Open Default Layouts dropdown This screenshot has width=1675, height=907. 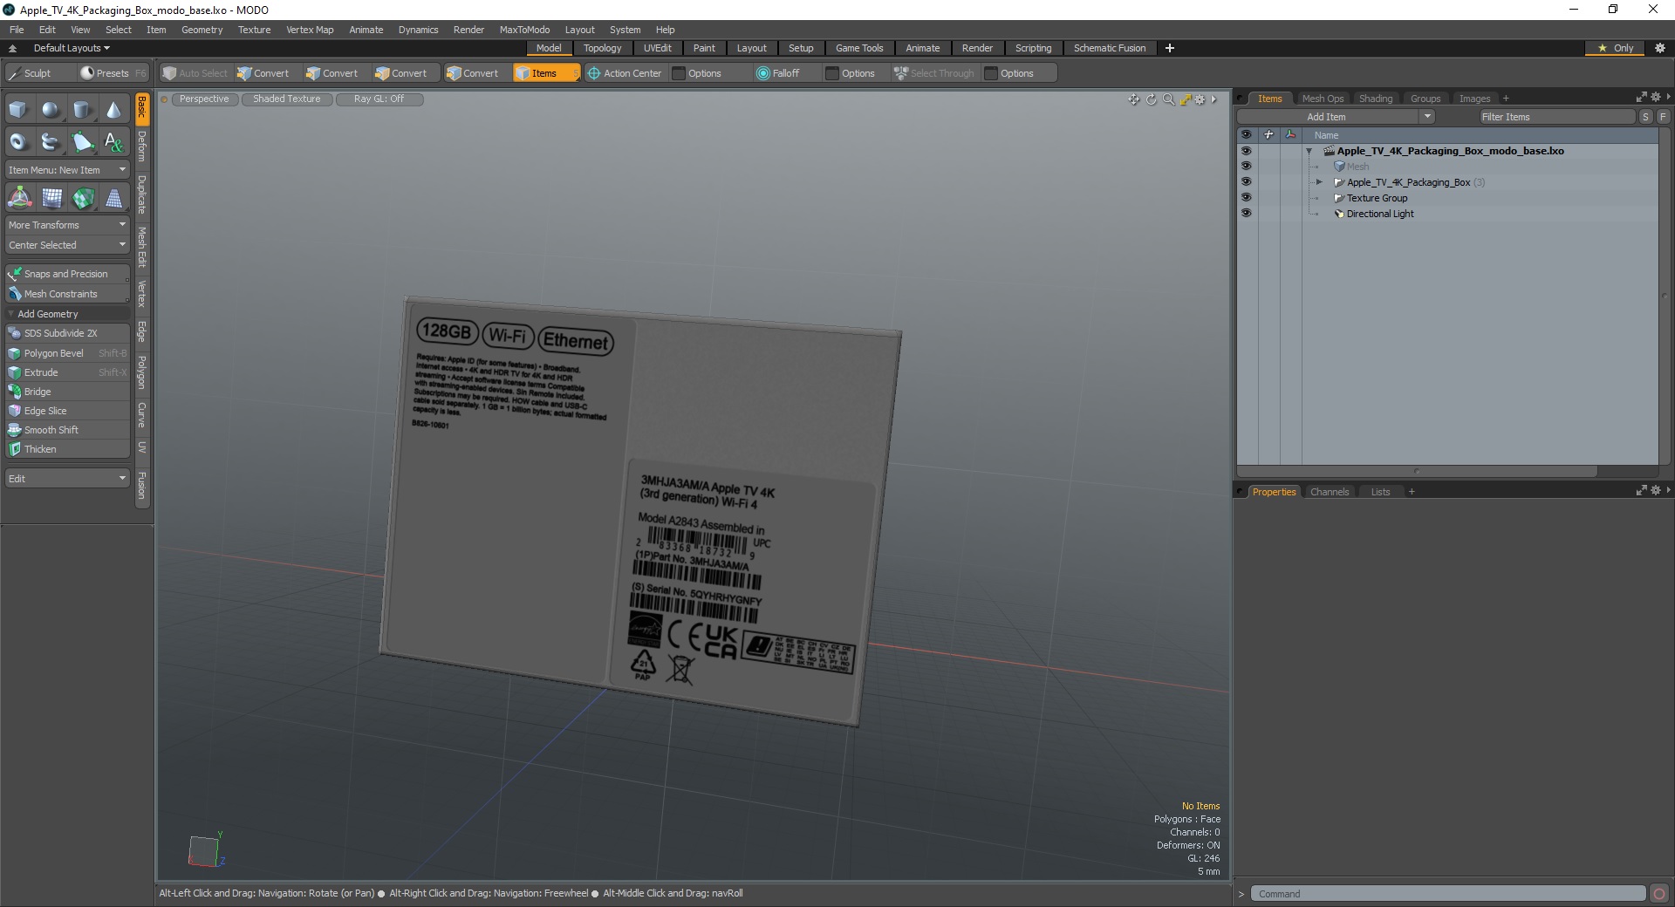72,48
